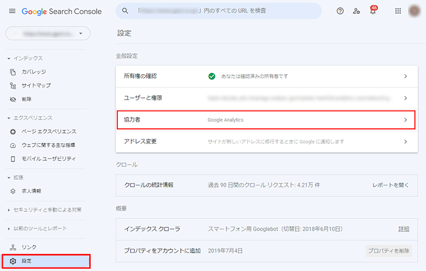
Task: Open notifications bell with 46 badge
Action: pyautogui.click(x=373, y=11)
